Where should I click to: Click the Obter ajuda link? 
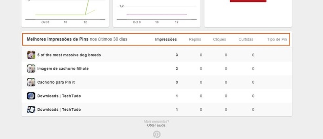pyautogui.click(x=156, y=125)
